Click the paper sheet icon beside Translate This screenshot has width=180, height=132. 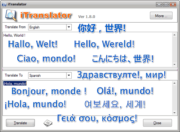point(48,123)
